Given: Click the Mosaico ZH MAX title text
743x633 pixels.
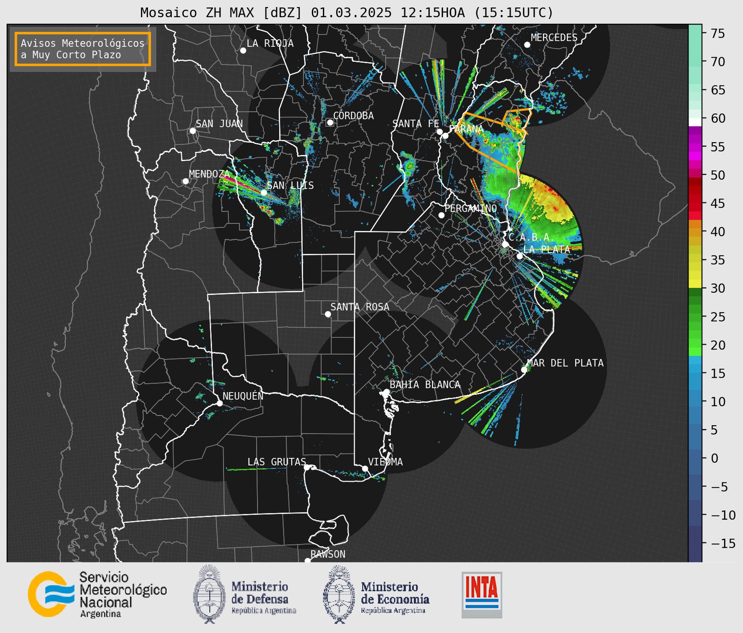Looking at the screenshot, I should tap(347, 13).
